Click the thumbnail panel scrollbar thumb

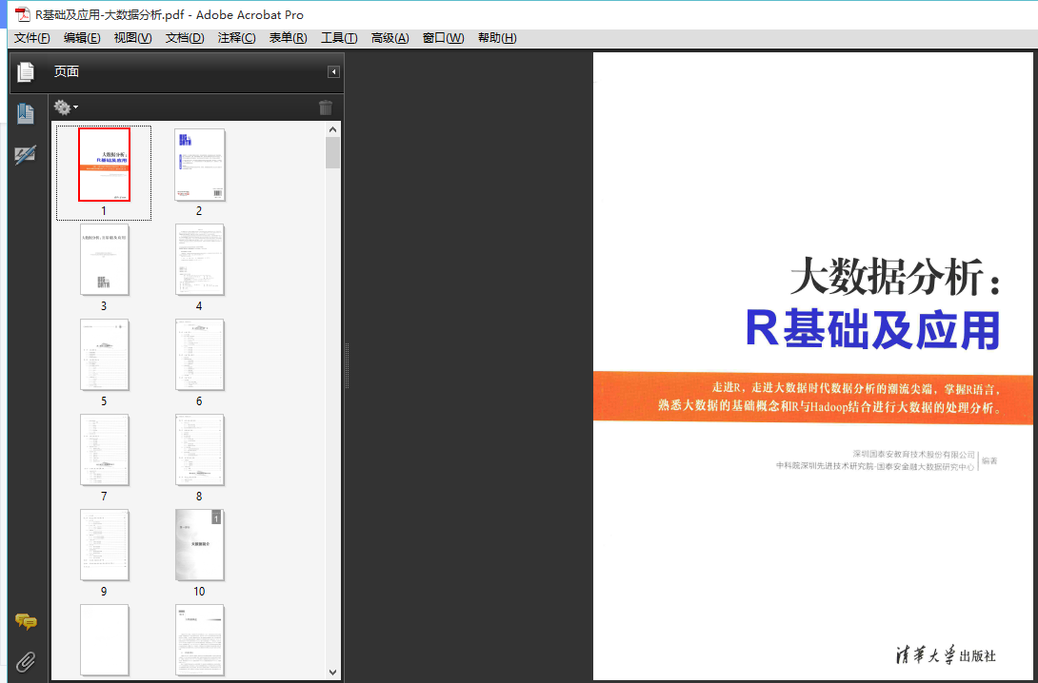pyautogui.click(x=333, y=153)
